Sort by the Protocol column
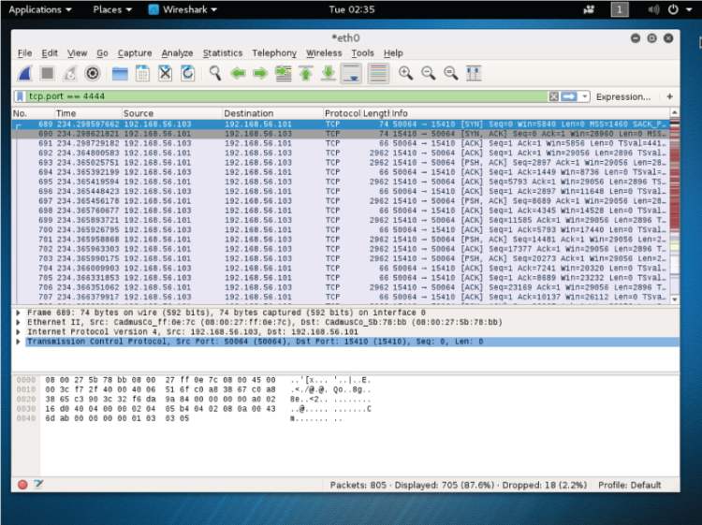The width and height of the screenshot is (702, 525). click(342, 113)
